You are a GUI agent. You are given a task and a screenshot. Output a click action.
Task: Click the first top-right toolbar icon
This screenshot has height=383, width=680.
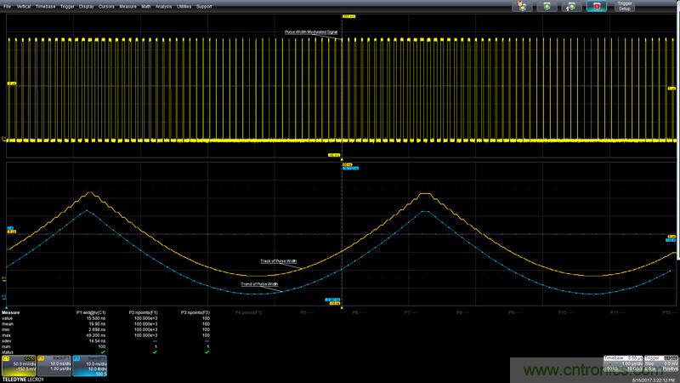coord(521,6)
